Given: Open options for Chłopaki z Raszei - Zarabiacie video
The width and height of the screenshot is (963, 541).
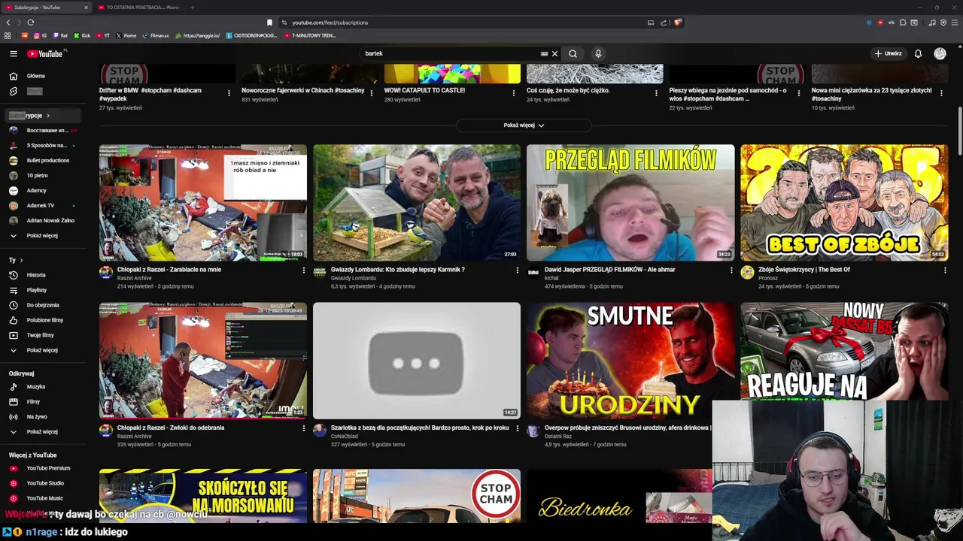Looking at the screenshot, I should pos(304,270).
